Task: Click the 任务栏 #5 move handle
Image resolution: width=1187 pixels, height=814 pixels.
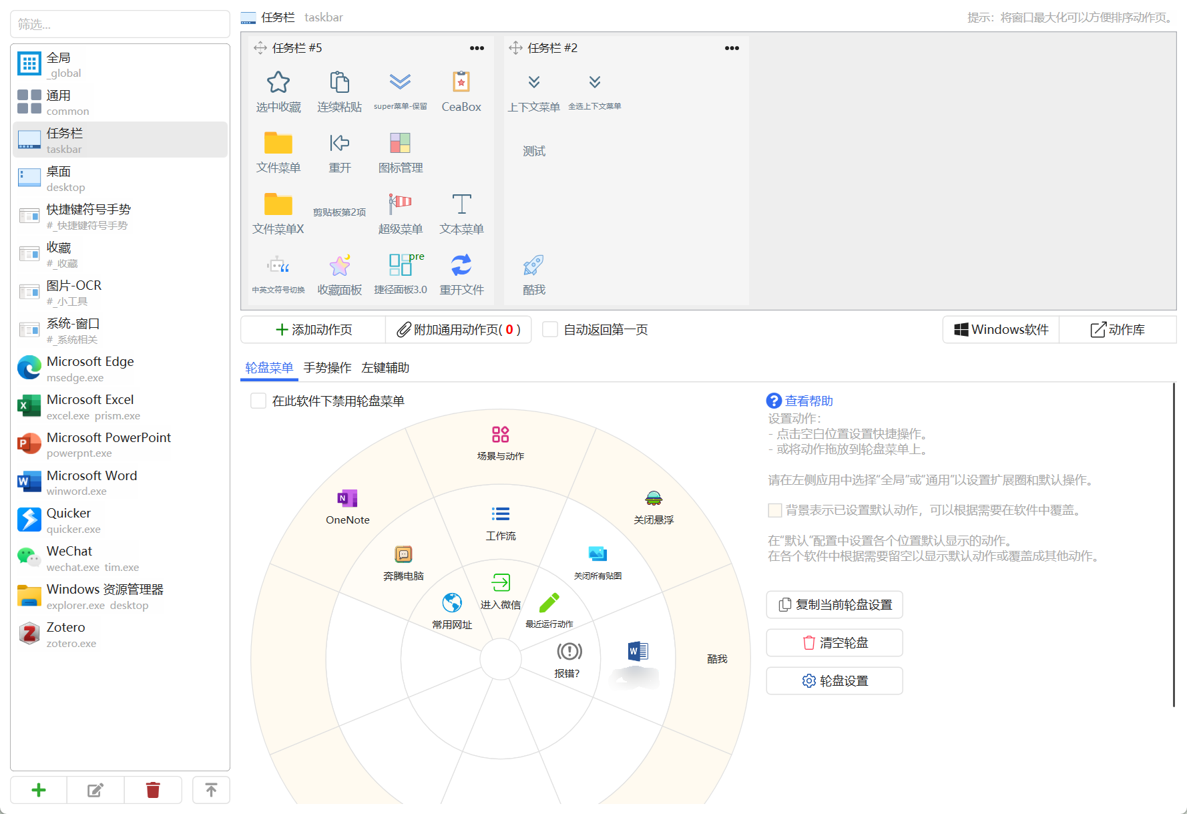Action: tap(260, 48)
